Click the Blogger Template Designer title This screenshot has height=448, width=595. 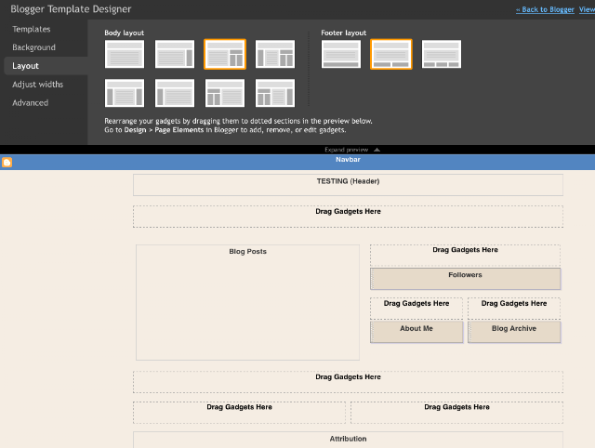coord(71,9)
